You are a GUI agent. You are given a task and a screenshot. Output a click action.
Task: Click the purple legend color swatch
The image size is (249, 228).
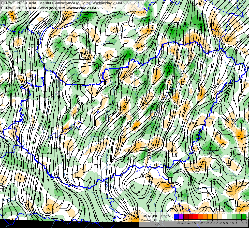(x=181, y=217)
